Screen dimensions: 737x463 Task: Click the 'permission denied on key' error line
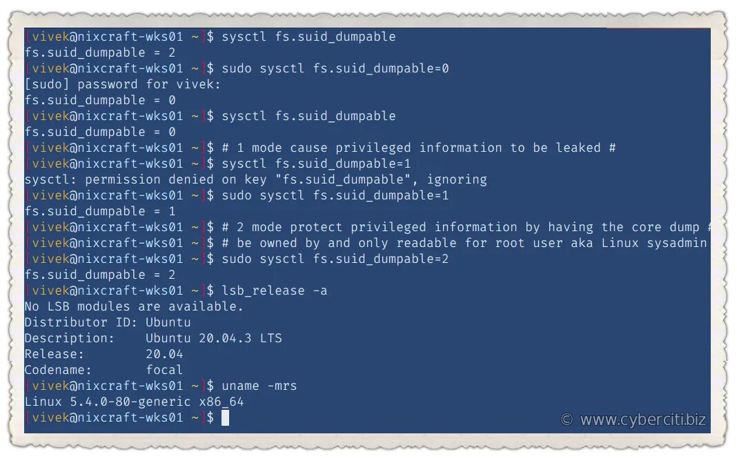pyautogui.click(x=256, y=179)
